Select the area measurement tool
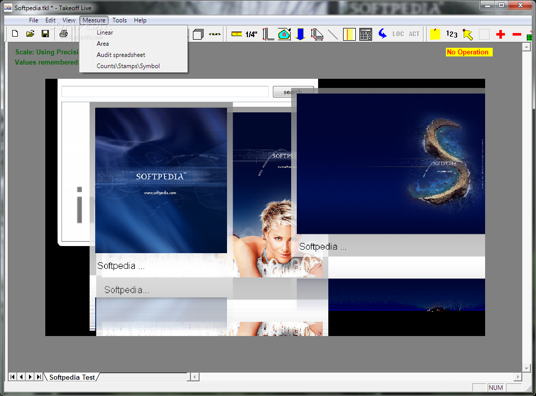Image resolution: width=536 pixels, height=396 pixels. click(x=284, y=34)
